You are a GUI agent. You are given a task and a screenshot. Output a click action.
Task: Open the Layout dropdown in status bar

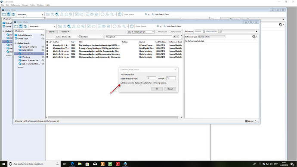point(251,121)
